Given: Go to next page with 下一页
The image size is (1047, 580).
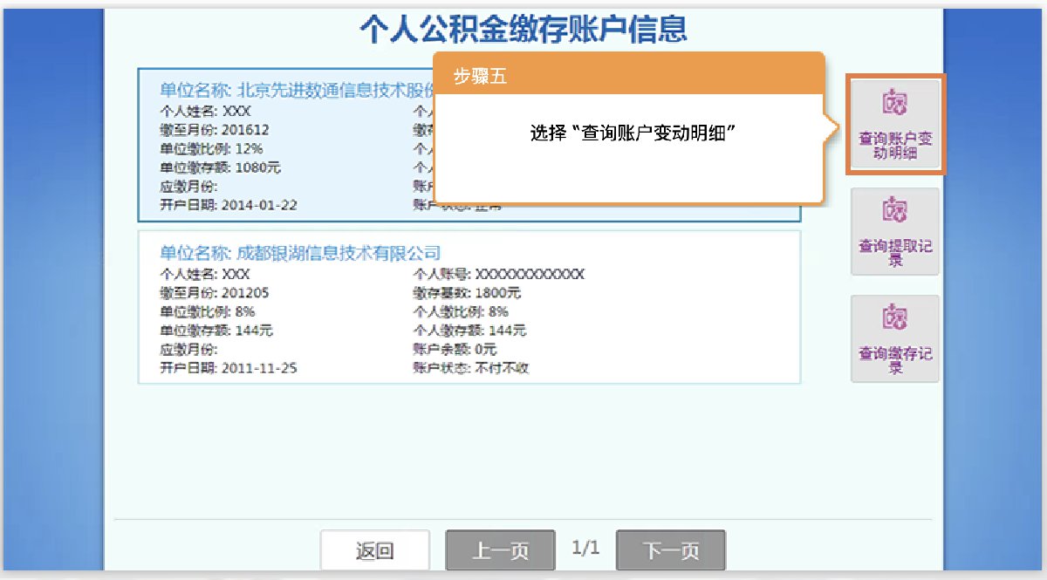Looking at the screenshot, I should 671,550.
